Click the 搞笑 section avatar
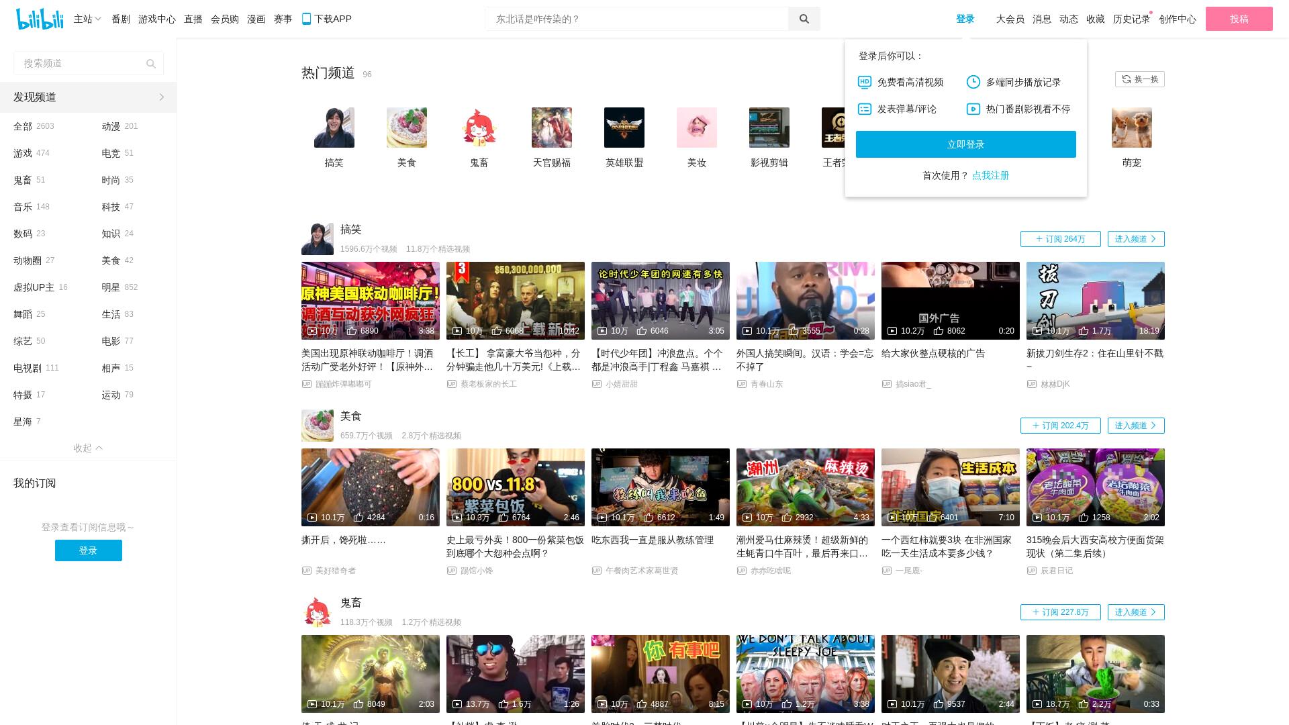This screenshot has width=1289, height=725. (318, 239)
